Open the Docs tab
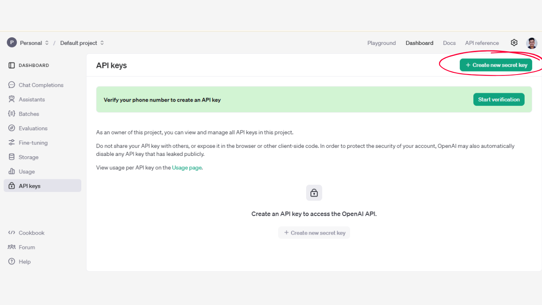542x305 pixels. pyautogui.click(x=449, y=43)
